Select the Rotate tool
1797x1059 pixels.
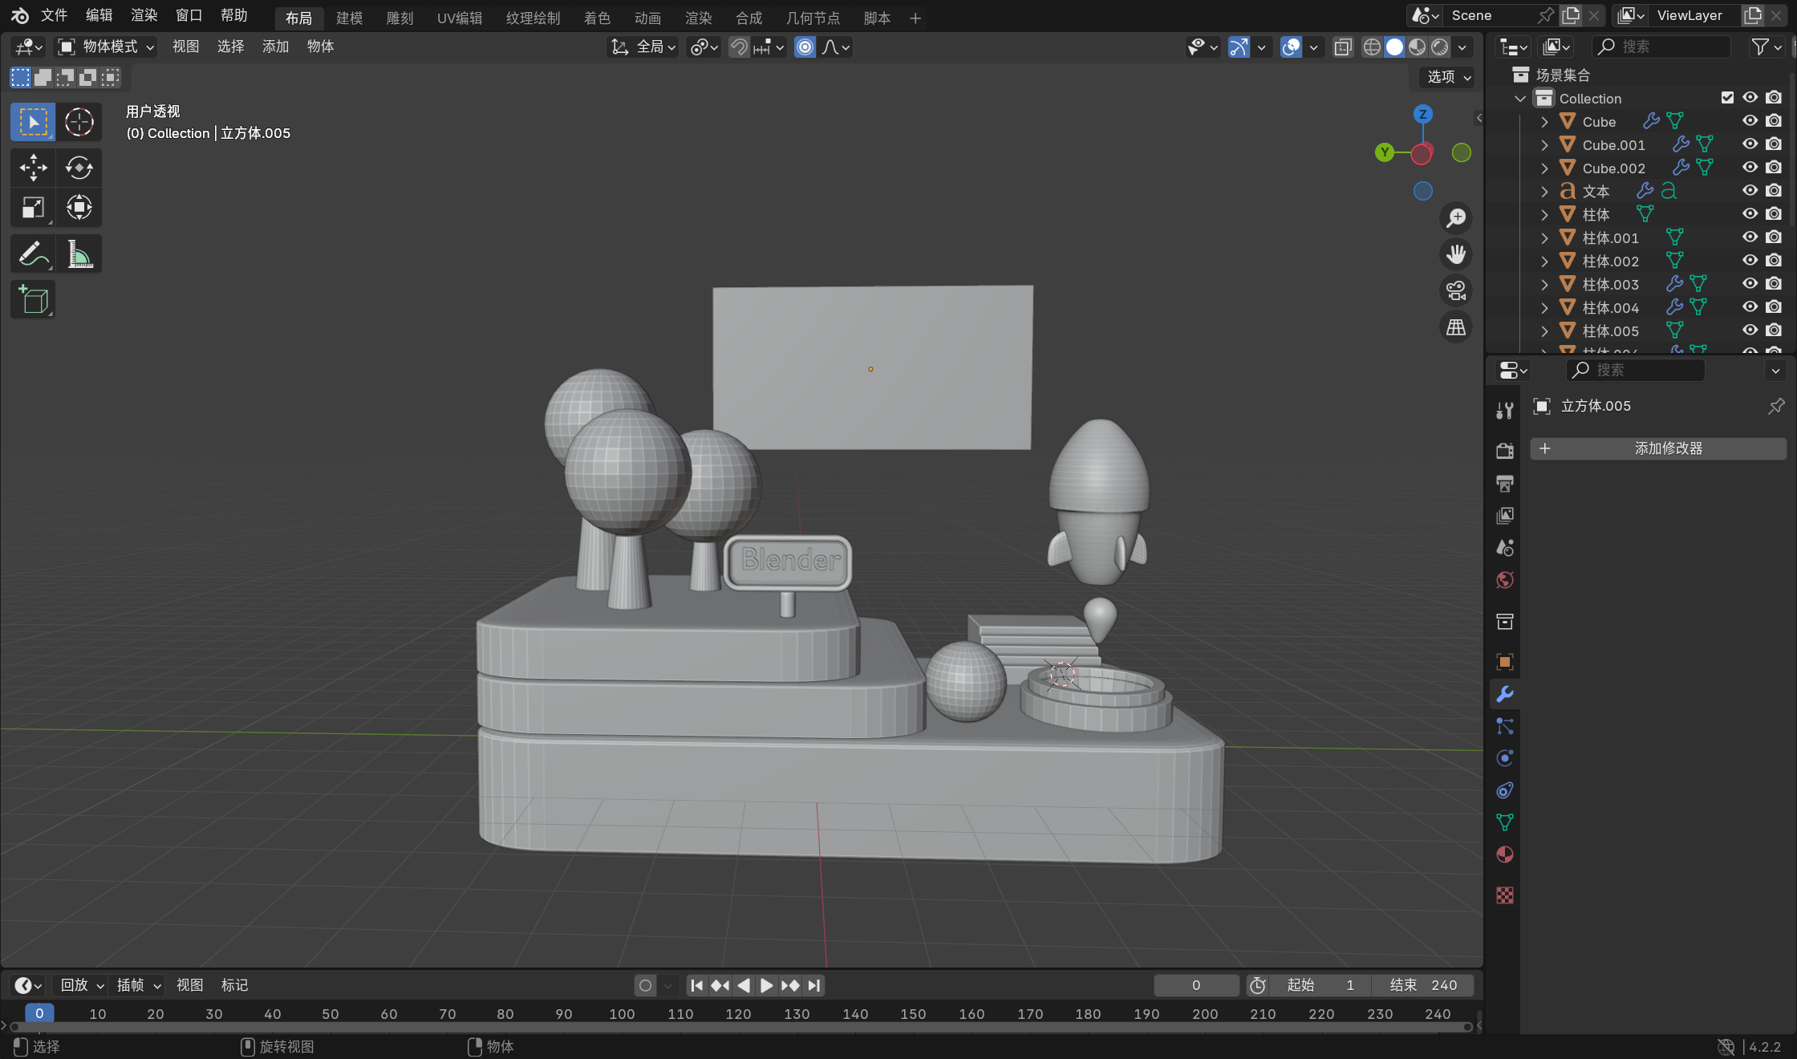point(79,168)
